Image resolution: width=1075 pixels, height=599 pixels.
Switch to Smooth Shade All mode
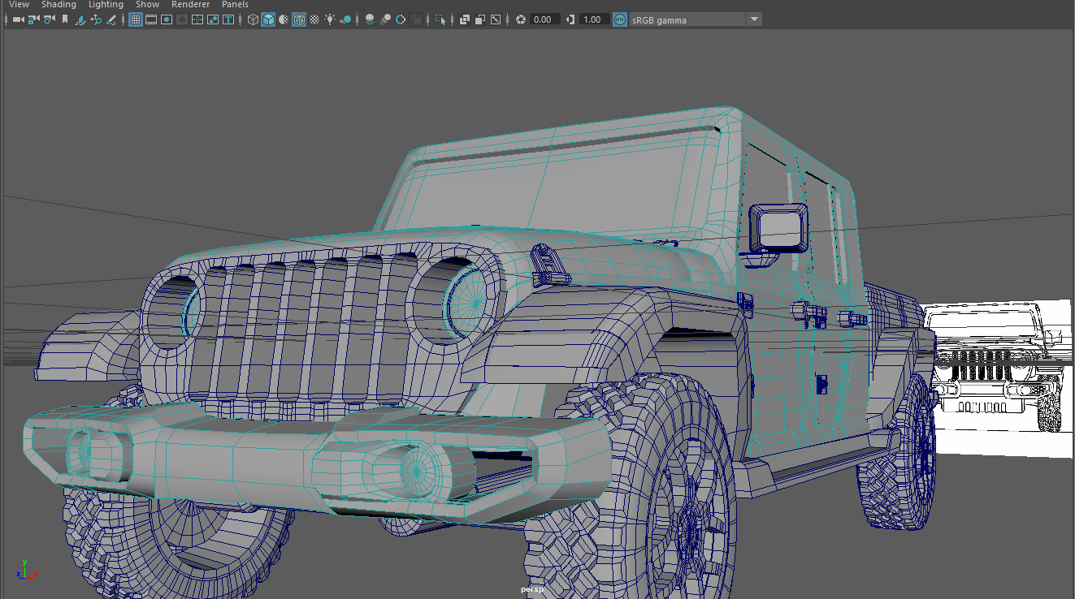pos(268,19)
